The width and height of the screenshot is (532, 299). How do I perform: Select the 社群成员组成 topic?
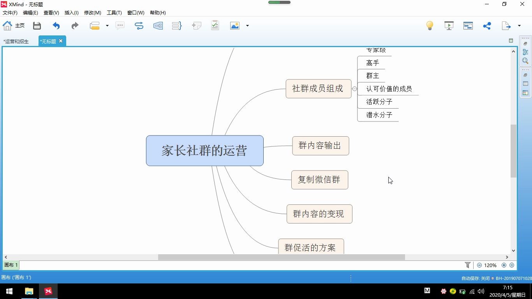click(319, 89)
